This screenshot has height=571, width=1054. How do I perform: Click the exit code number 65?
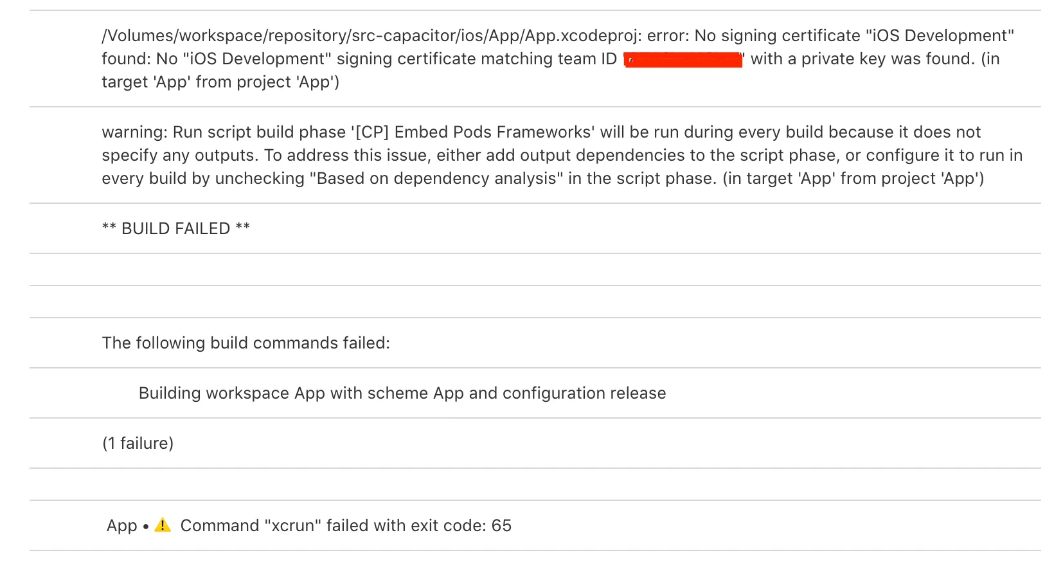[501, 526]
